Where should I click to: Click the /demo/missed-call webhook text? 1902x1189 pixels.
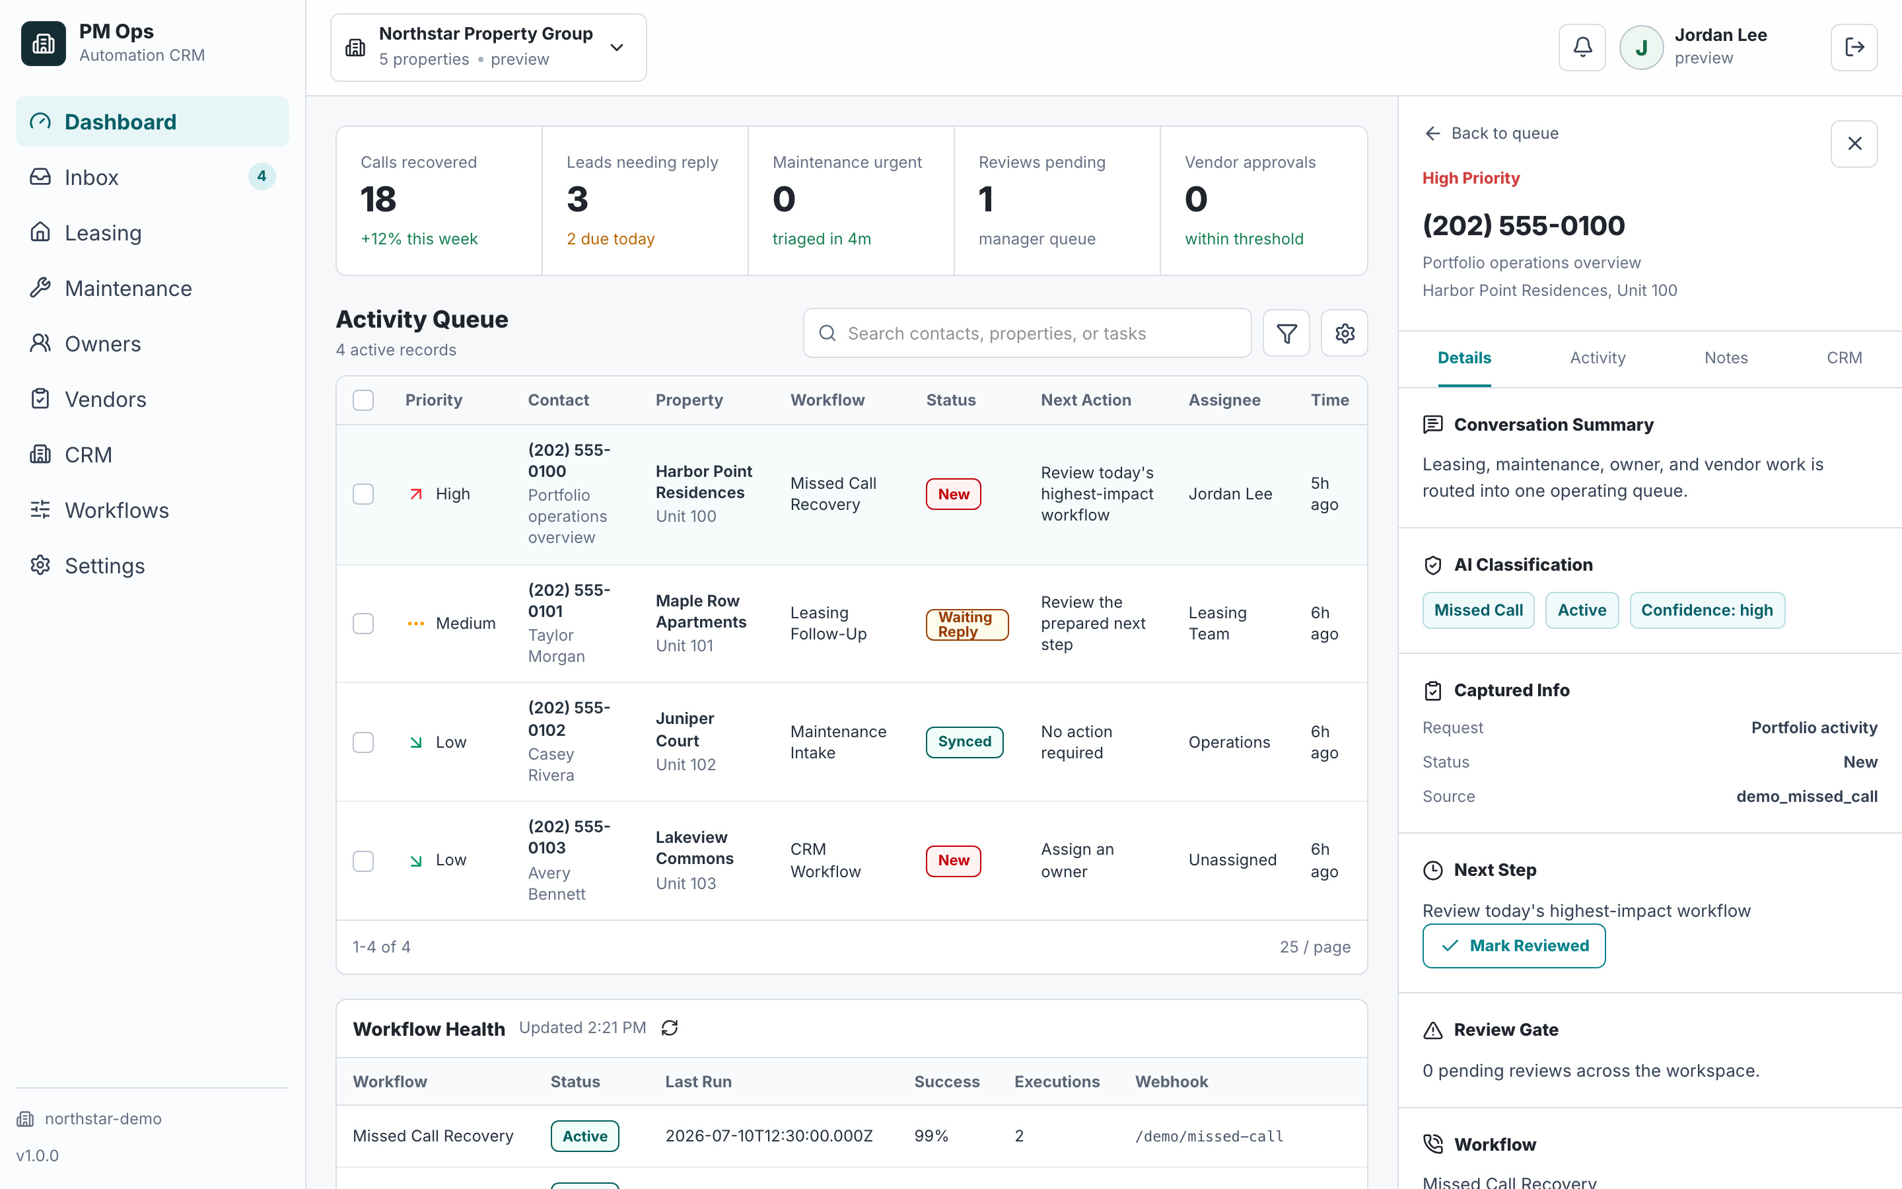[1209, 1136]
